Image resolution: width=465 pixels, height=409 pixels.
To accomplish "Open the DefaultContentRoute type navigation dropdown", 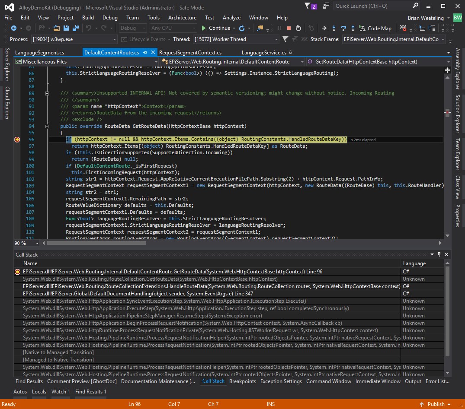I will pyautogui.click(x=233, y=62).
